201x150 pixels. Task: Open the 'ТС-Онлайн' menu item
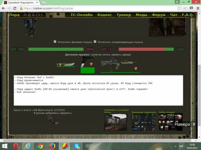click(x=81, y=15)
